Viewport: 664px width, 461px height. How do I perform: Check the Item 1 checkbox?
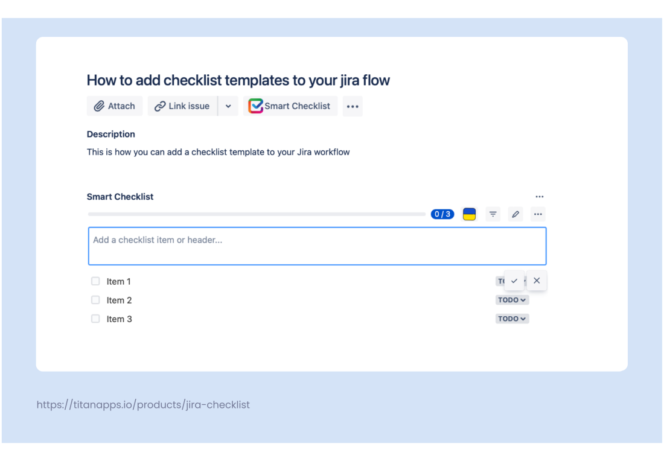tap(95, 281)
